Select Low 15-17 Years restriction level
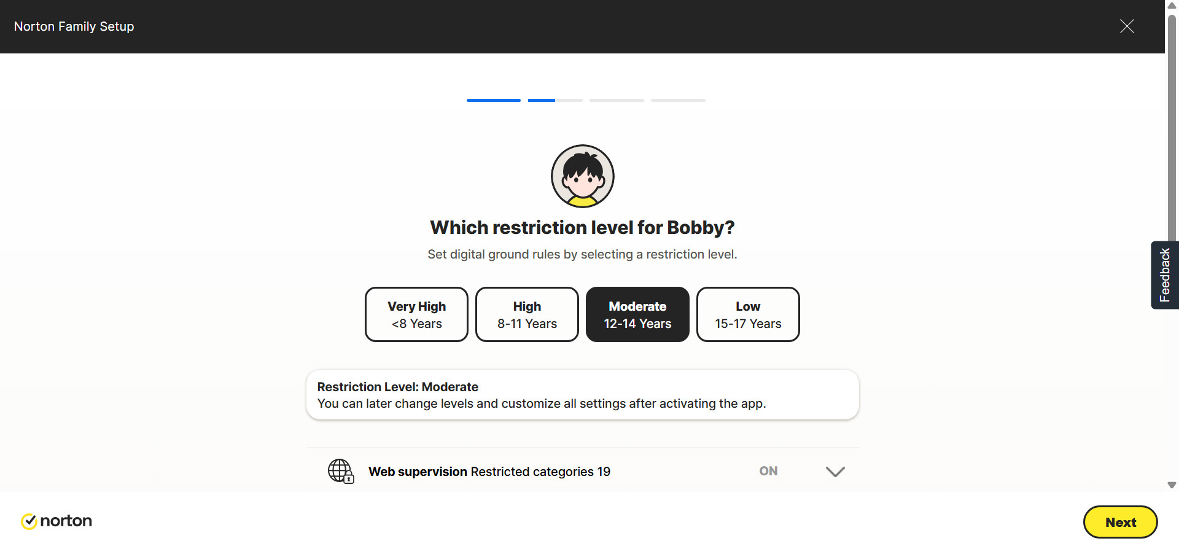Image resolution: width=1179 pixels, height=549 pixels. (748, 314)
